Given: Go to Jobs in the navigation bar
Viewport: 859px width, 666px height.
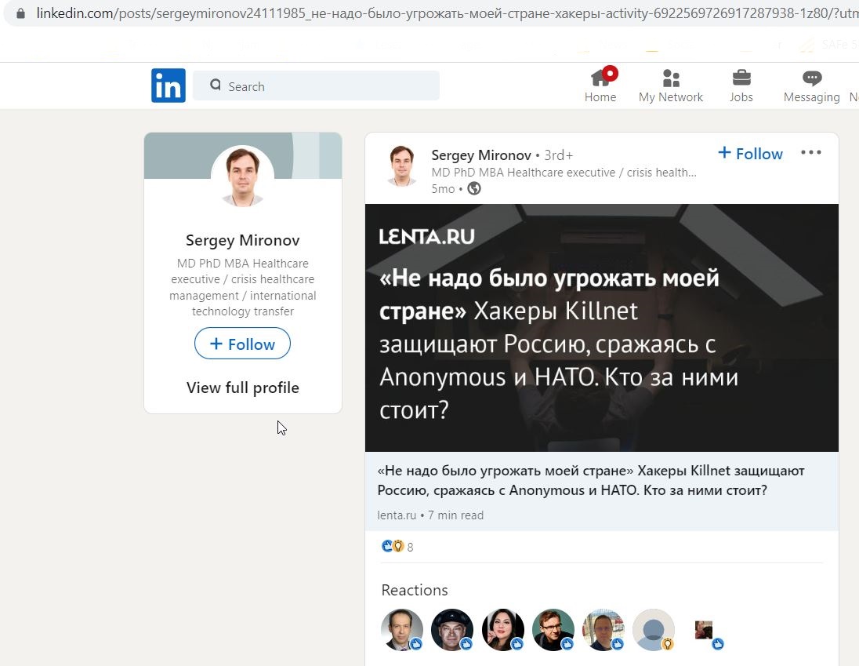Looking at the screenshot, I should pos(741,86).
